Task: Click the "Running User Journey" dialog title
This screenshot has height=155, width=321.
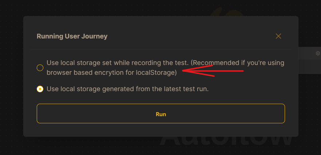Action: click(x=72, y=36)
